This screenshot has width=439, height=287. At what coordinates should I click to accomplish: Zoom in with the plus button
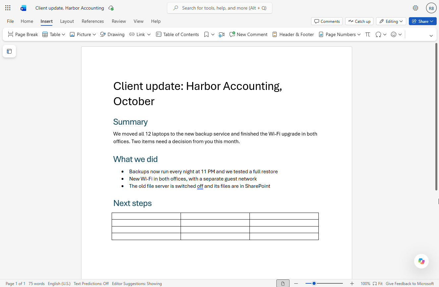[x=352, y=283]
